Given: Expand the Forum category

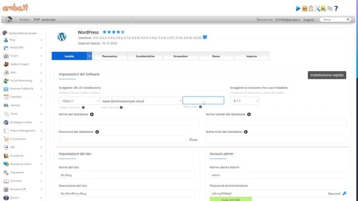Looking at the screenshot, I should coord(41,56).
